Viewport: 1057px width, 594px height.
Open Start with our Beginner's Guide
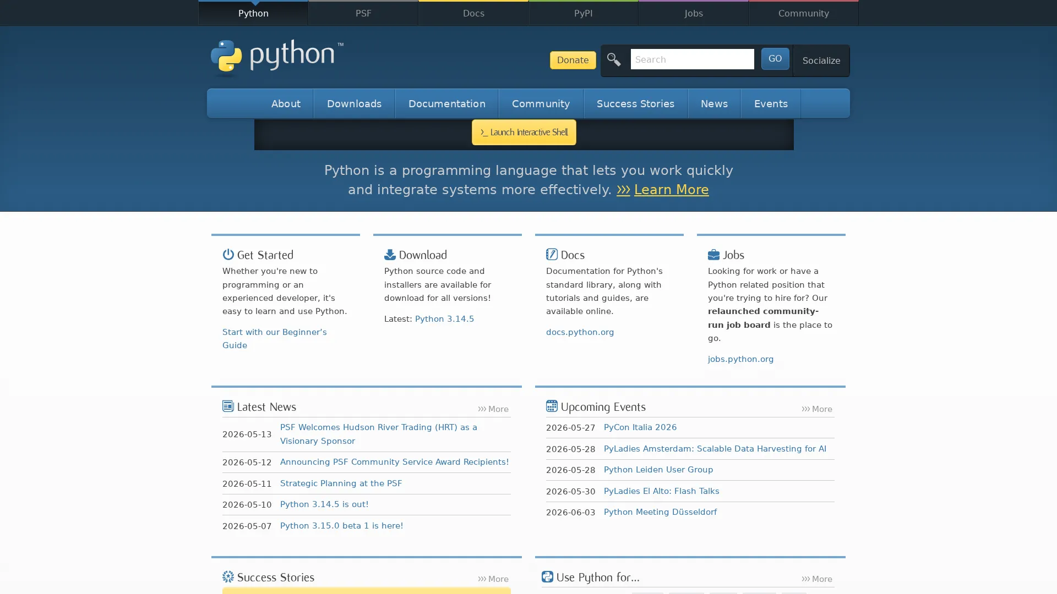pyautogui.click(x=274, y=339)
